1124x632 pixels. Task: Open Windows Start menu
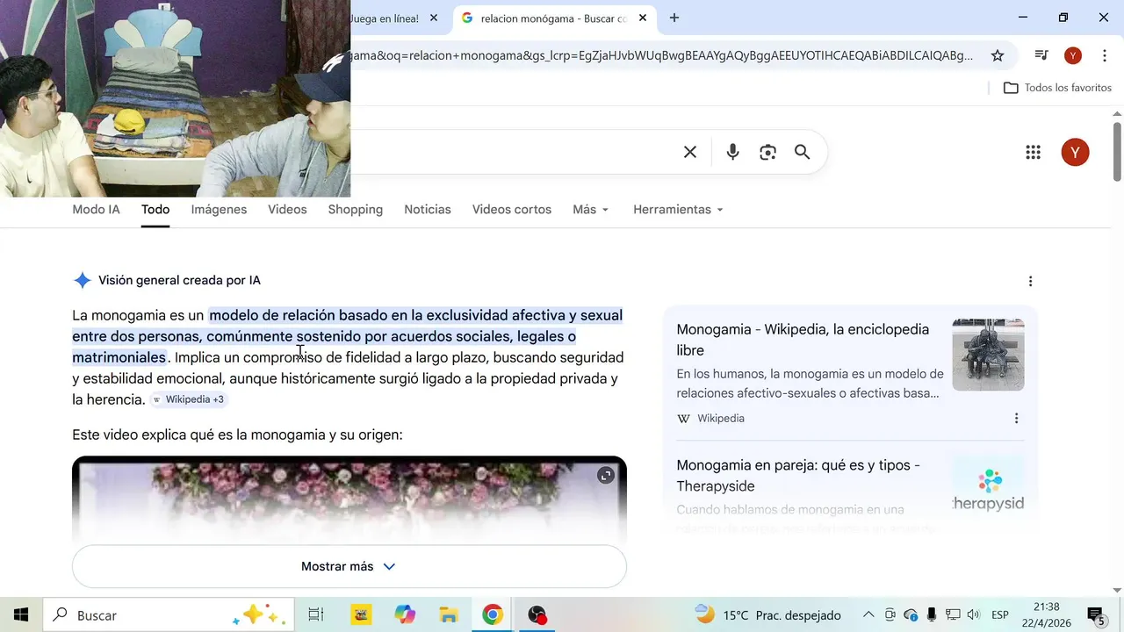tap(21, 614)
